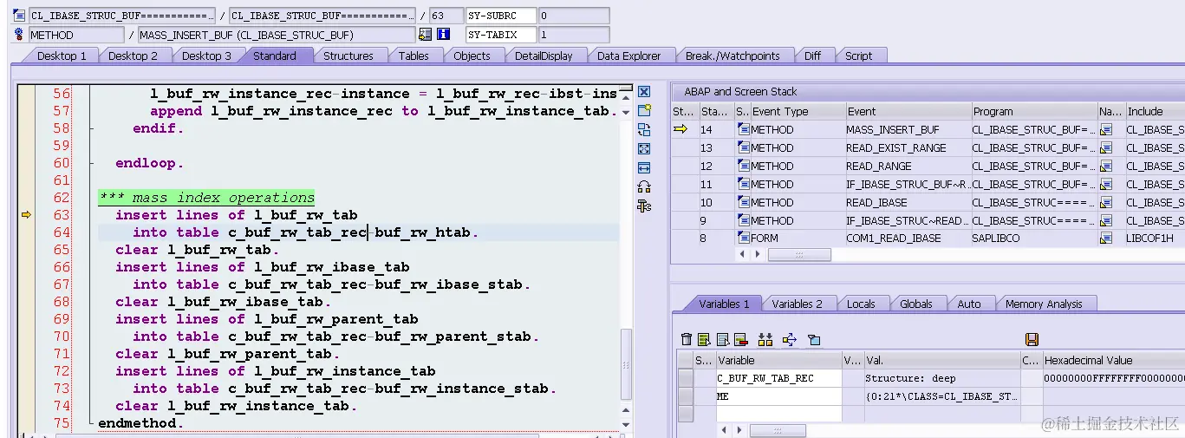Click the blue info icon in header
Screen dimensions: 1185x438
coord(444,35)
